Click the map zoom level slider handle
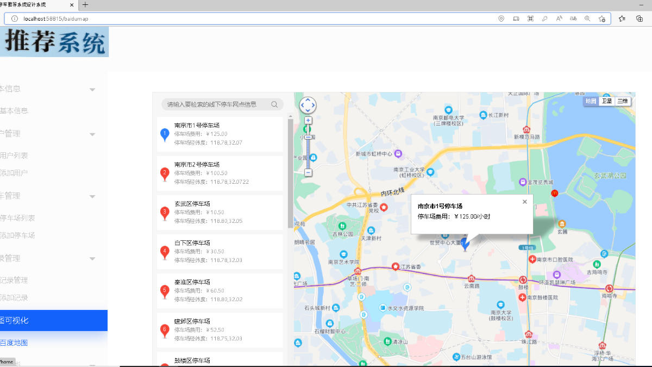The image size is (652, 367). 308,137
